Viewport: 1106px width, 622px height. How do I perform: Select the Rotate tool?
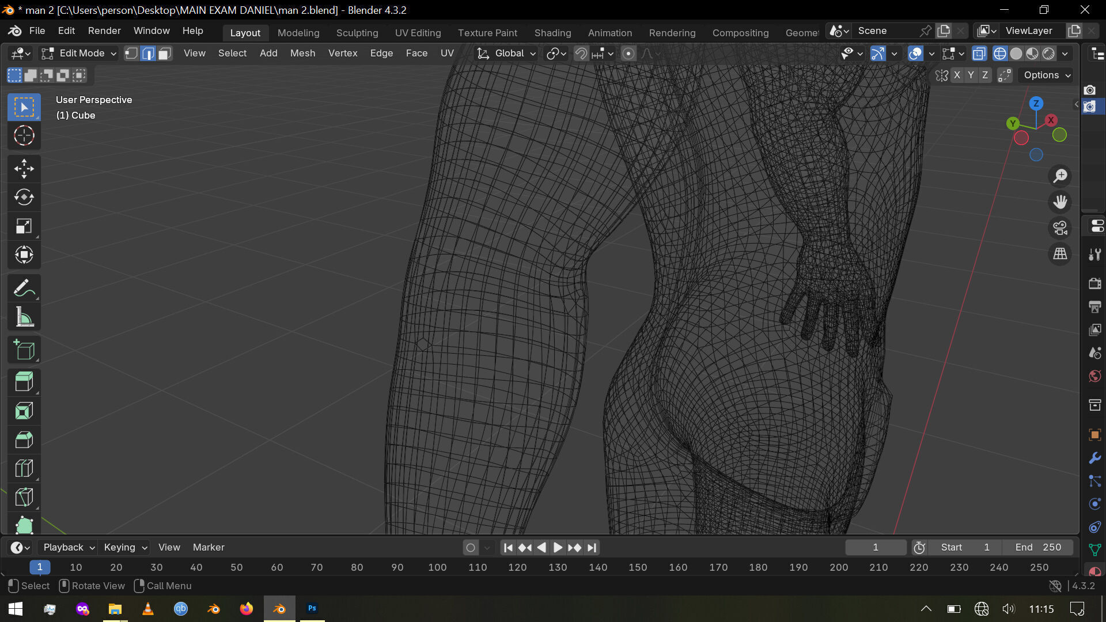tap(24, 198)
